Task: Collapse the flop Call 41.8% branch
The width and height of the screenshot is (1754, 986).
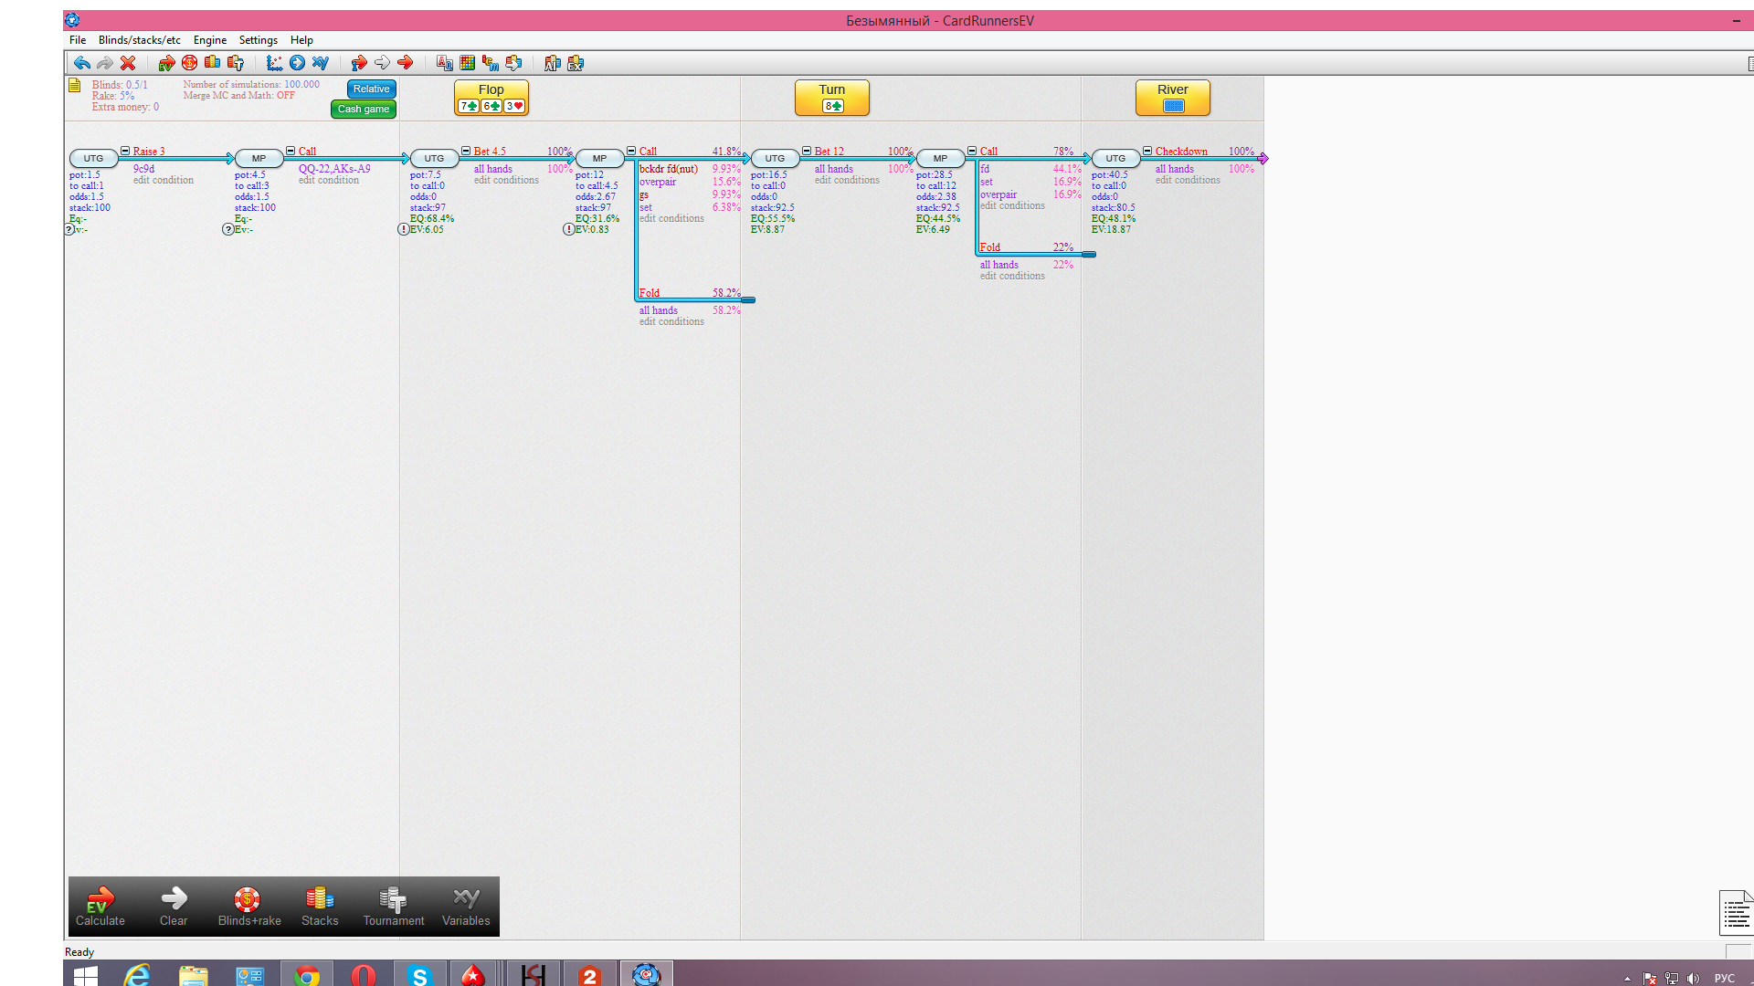Action: pos(631,151)
